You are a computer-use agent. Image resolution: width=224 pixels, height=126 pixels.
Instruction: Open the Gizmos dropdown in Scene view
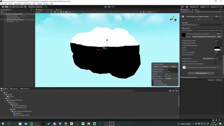pos(150,12)
